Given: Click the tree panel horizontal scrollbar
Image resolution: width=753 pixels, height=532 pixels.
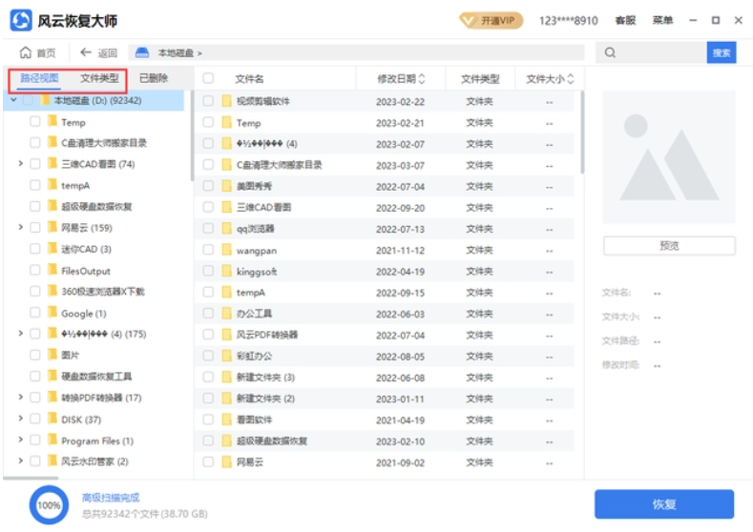Looking at the screenshot, I should coord(31,478).
